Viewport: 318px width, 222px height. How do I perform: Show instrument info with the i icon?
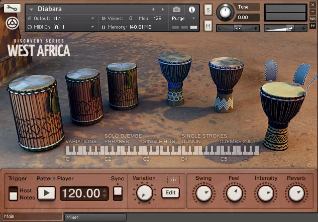[191, 10]
